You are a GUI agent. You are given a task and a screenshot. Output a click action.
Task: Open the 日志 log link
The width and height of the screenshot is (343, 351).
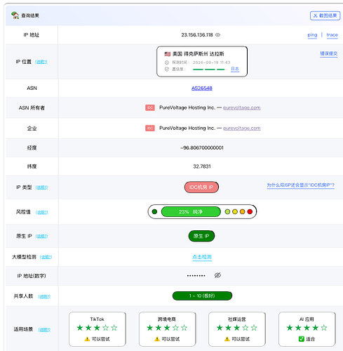point(235,69)
